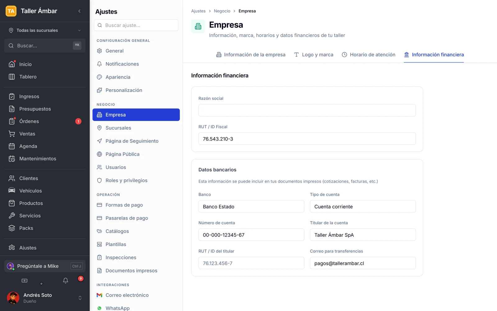Switch to Información de la empresa tab
Screen dimensions: 497x311
point(251,55)
